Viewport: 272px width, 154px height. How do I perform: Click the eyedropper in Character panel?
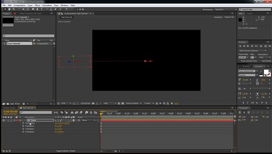click(261, 71)
